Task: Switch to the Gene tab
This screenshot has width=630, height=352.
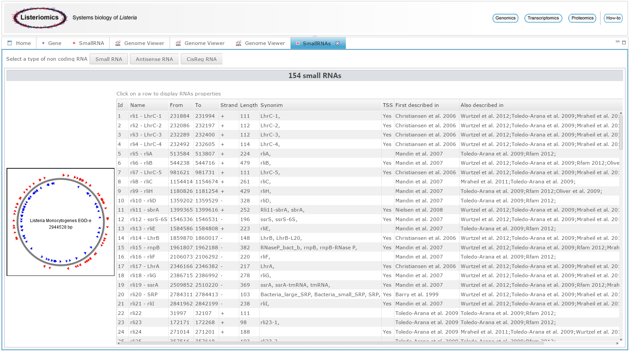Action: (52, 43)
